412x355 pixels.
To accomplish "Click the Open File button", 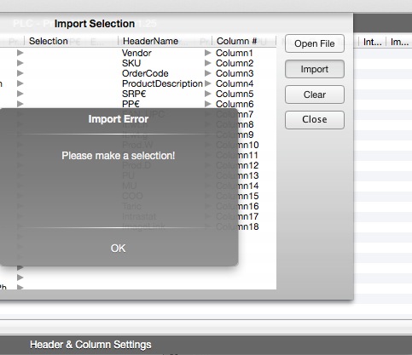I will (315, 43).
